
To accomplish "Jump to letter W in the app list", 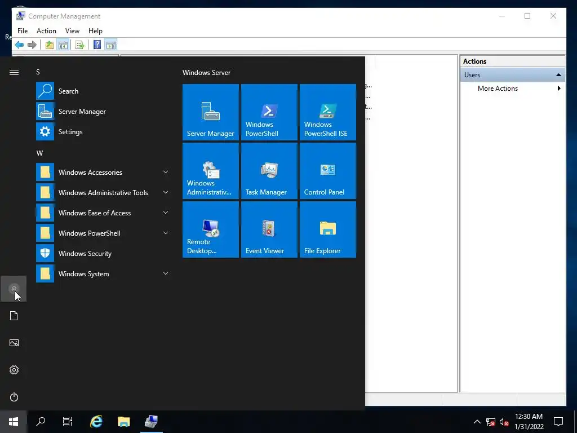I will (x=39, y=153).
